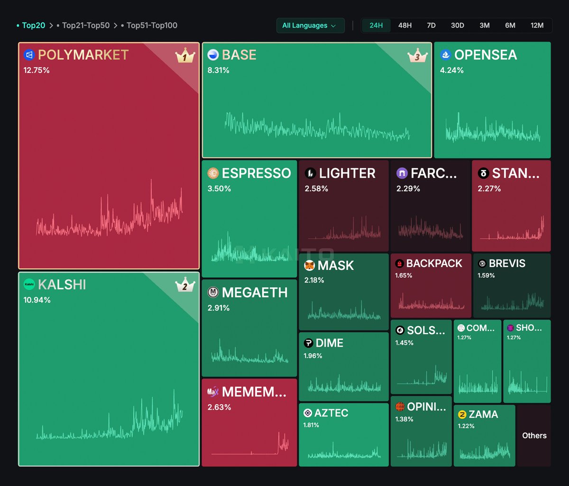Click the Polymarket sparkline chart
This screenshot has width=569, height=486.
click(109, 209)
